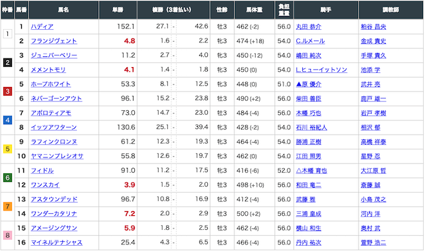Image resolution: width=425 pixels, height=251 pixels.
Task: Open trainer 小島 茂之 page
Action: pos(373,199)
